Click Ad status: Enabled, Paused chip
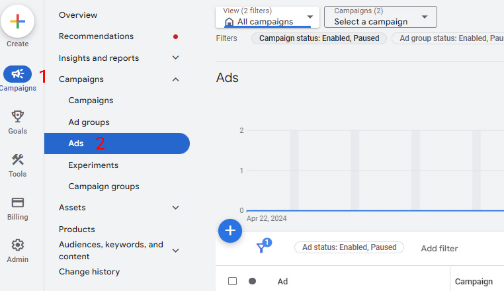Viewport: 504px width, 291px height. click(349, 247)
